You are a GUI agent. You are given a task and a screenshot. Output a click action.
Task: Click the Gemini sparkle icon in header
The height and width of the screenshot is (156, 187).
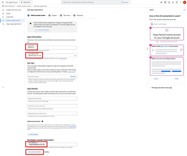(161, 2)
